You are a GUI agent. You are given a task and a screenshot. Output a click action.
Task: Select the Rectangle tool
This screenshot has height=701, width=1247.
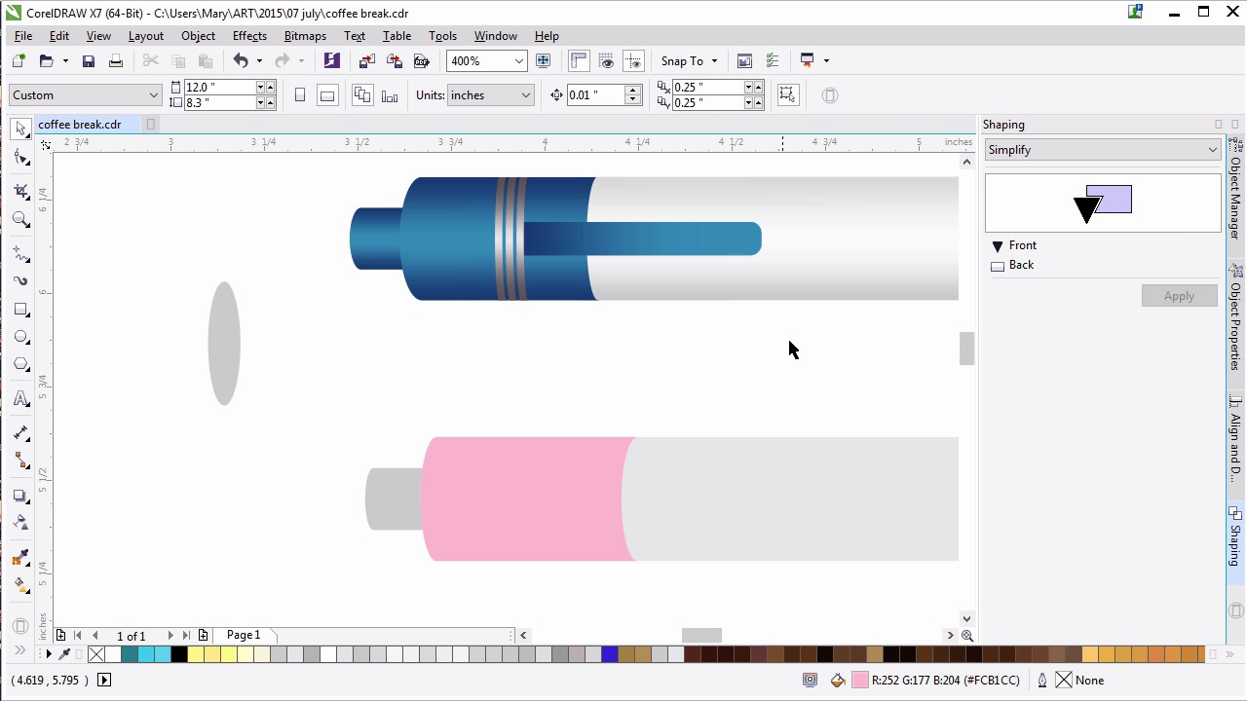coord(20,310)
